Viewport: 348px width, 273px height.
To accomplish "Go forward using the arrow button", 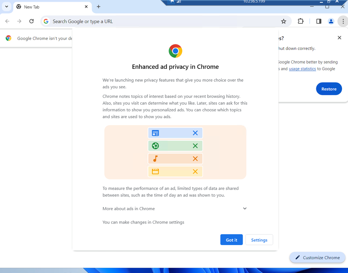I will coord(19,21).
